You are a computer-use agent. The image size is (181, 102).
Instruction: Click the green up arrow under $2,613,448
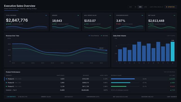(x=149, y=24)
